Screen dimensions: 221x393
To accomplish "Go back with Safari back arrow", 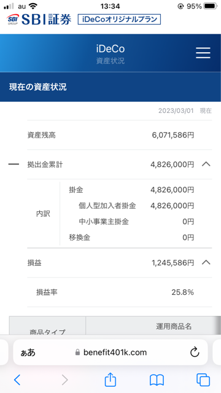I will point(17,380).
